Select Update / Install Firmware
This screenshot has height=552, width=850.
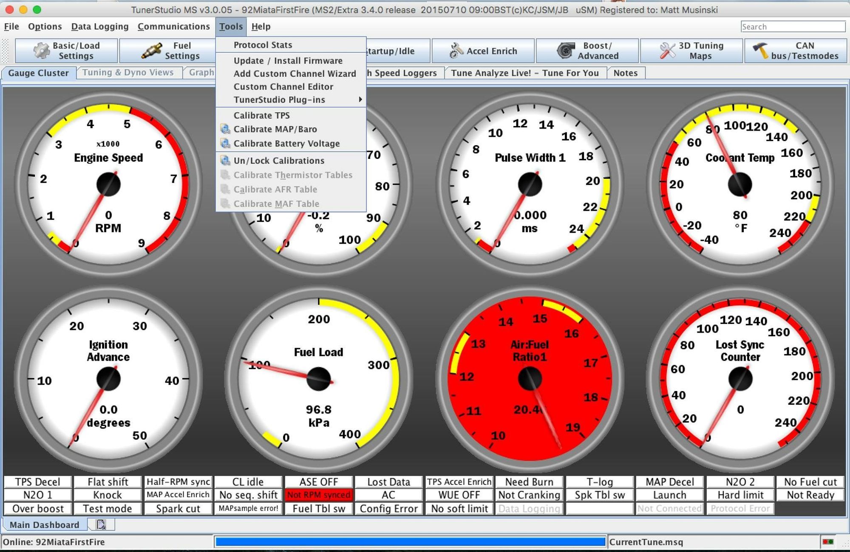tap(288, 61)
